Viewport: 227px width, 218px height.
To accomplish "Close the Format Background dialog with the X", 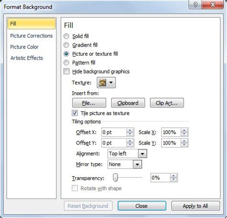I will coord(213,5).
